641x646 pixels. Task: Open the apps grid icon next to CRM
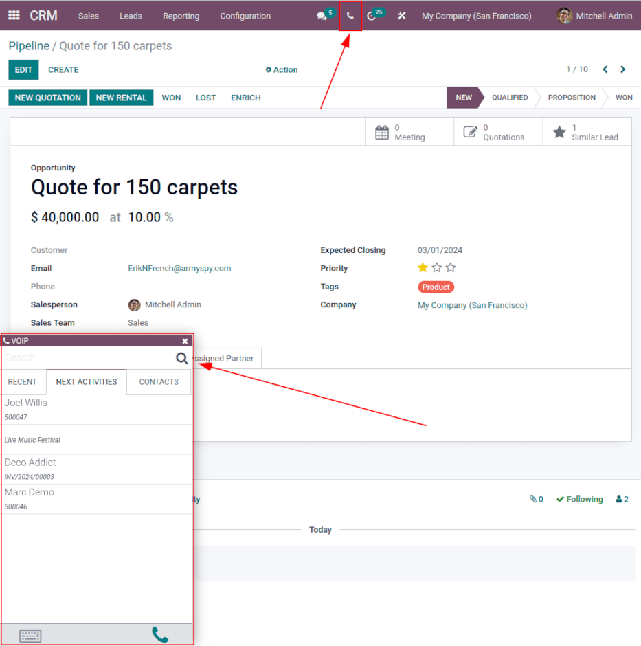(13, 14)
